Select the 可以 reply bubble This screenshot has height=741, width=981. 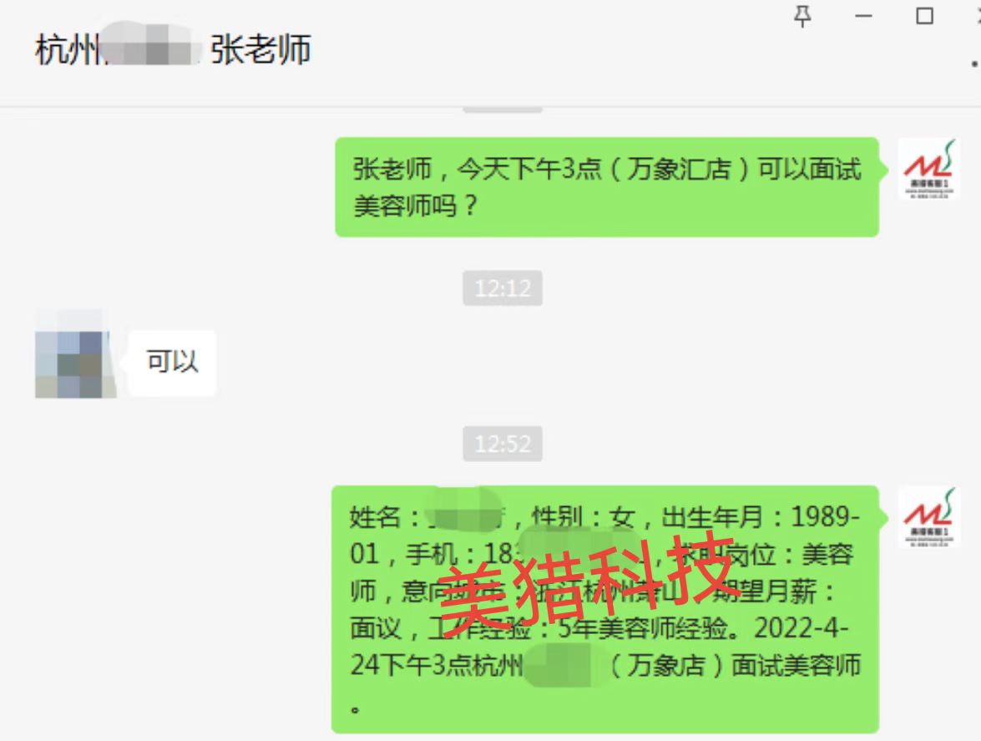pos(172,363)
